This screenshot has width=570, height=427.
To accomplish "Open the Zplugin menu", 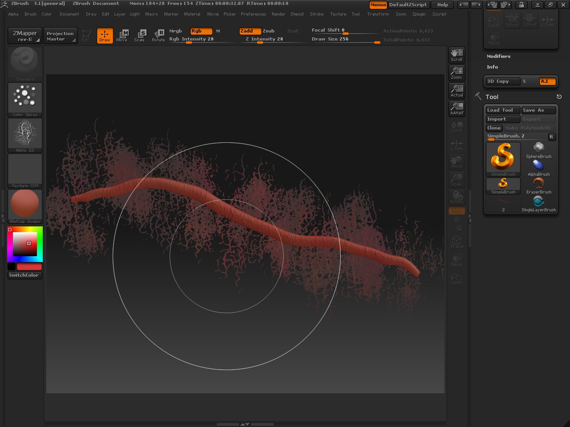I will point(419,14).
